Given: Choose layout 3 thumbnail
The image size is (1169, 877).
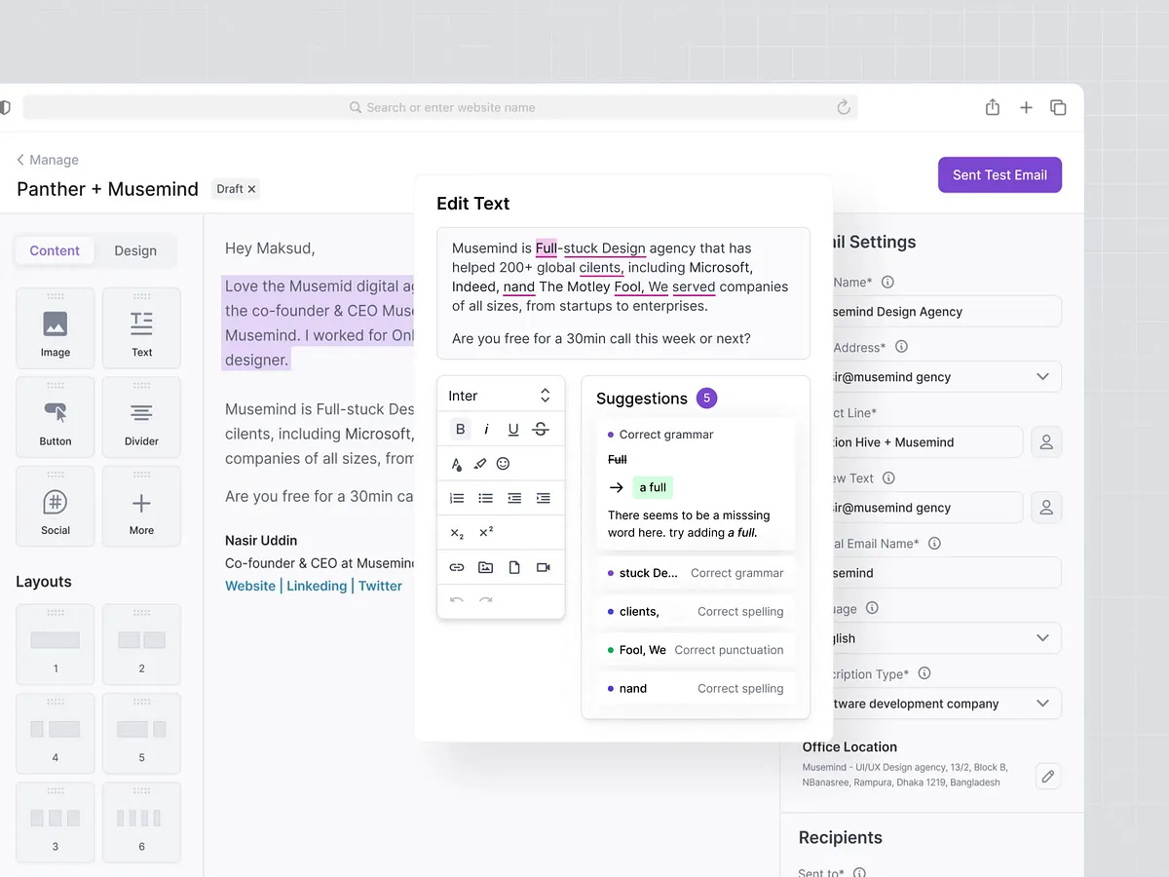Looking at the screenshot, I should pyautogui.click(x=56, y=822).
